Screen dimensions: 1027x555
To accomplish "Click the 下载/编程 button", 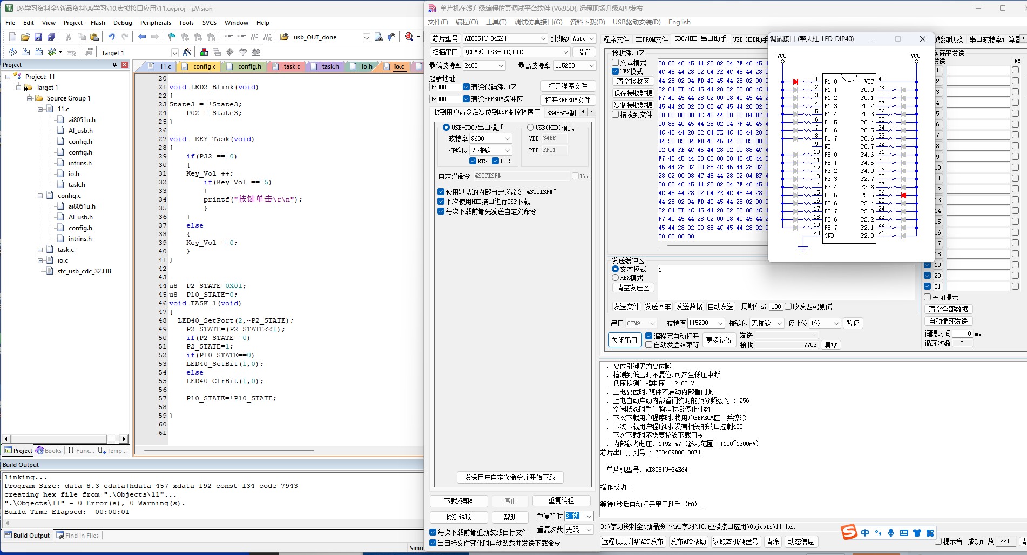I will (x=459, y=501).
